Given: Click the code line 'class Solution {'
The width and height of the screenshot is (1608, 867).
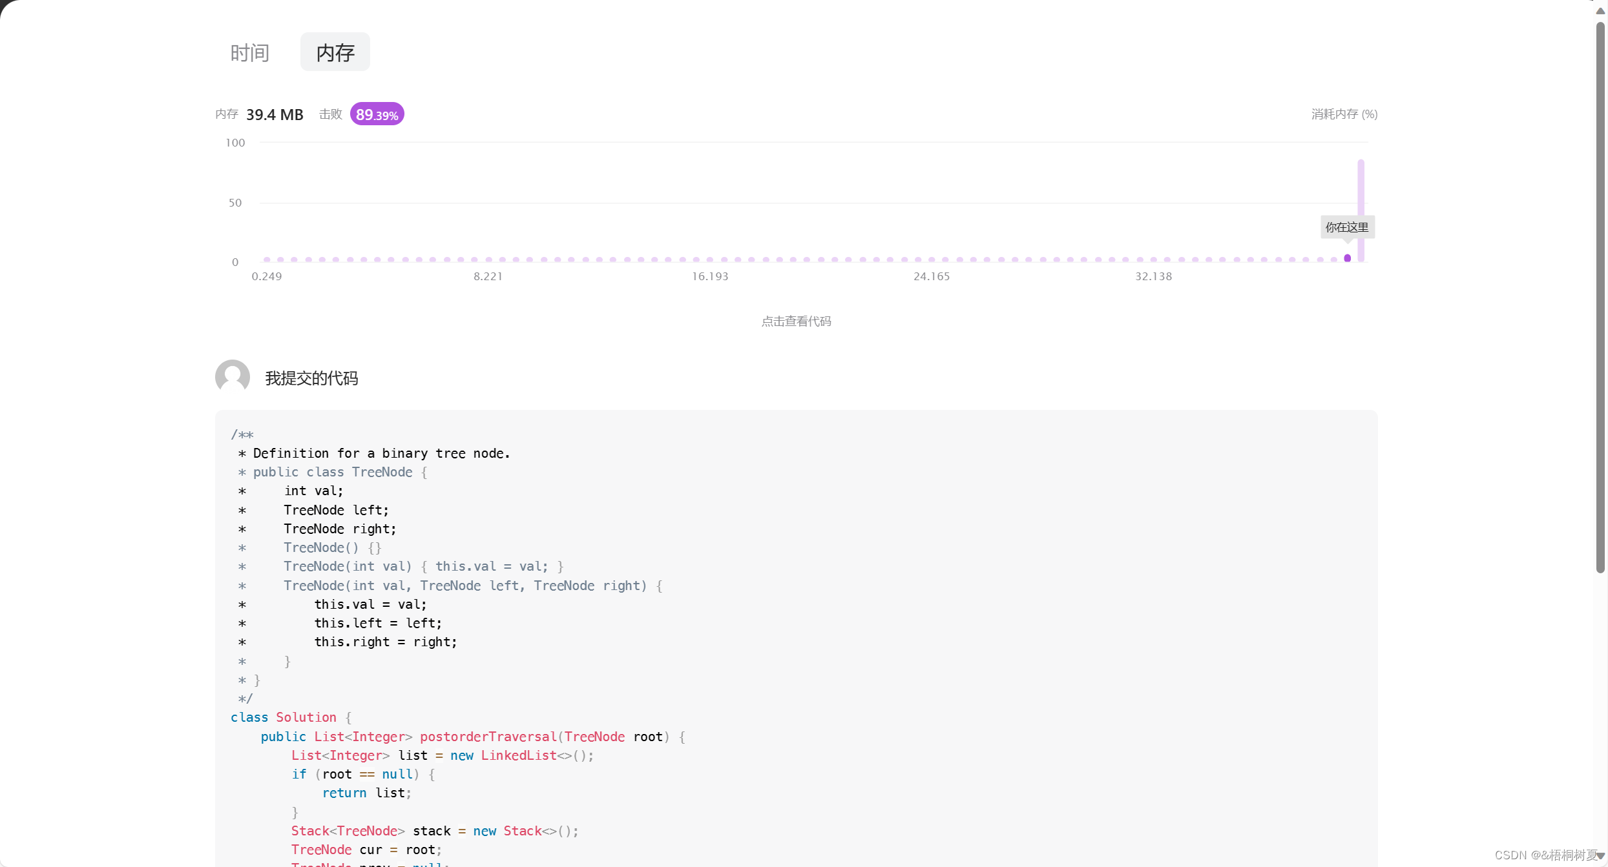Looking at the screenshot, I should tap(291, 718).
